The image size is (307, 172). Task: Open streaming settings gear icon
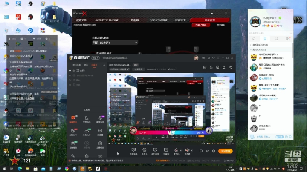click(x=214, y=151)
